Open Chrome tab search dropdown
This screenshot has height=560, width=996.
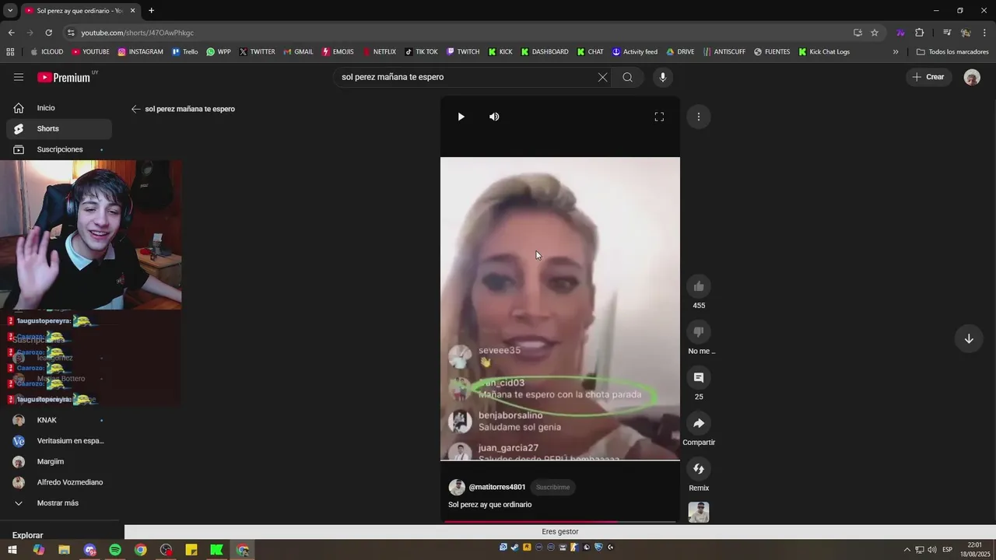10,10
